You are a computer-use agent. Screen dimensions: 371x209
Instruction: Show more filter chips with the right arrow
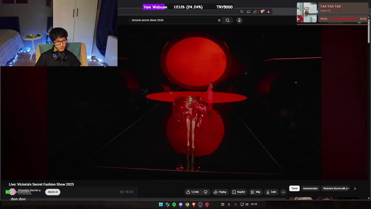[355, 188]
